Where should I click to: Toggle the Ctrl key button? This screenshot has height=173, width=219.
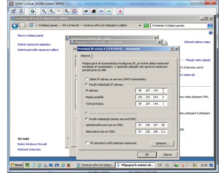point(101,11)
